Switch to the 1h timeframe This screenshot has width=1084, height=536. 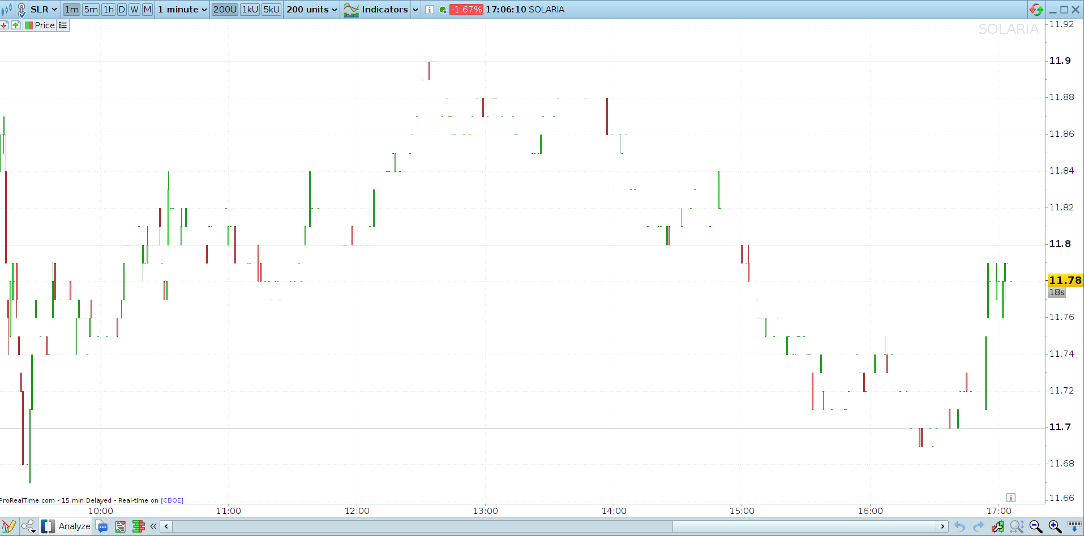coord(108,10)
